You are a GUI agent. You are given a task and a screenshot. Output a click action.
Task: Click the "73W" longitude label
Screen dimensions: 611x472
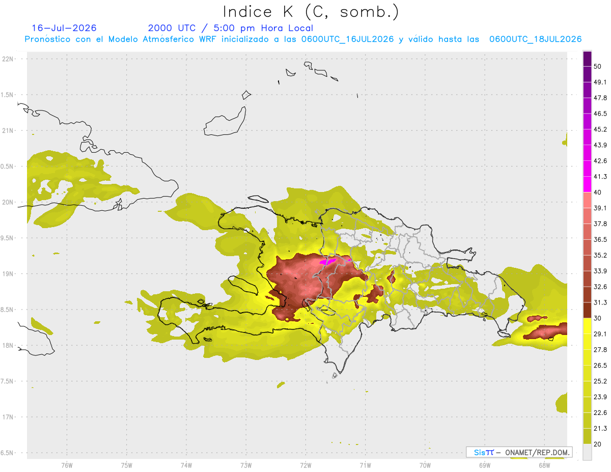pyautogui.click(x=246, y=465)
